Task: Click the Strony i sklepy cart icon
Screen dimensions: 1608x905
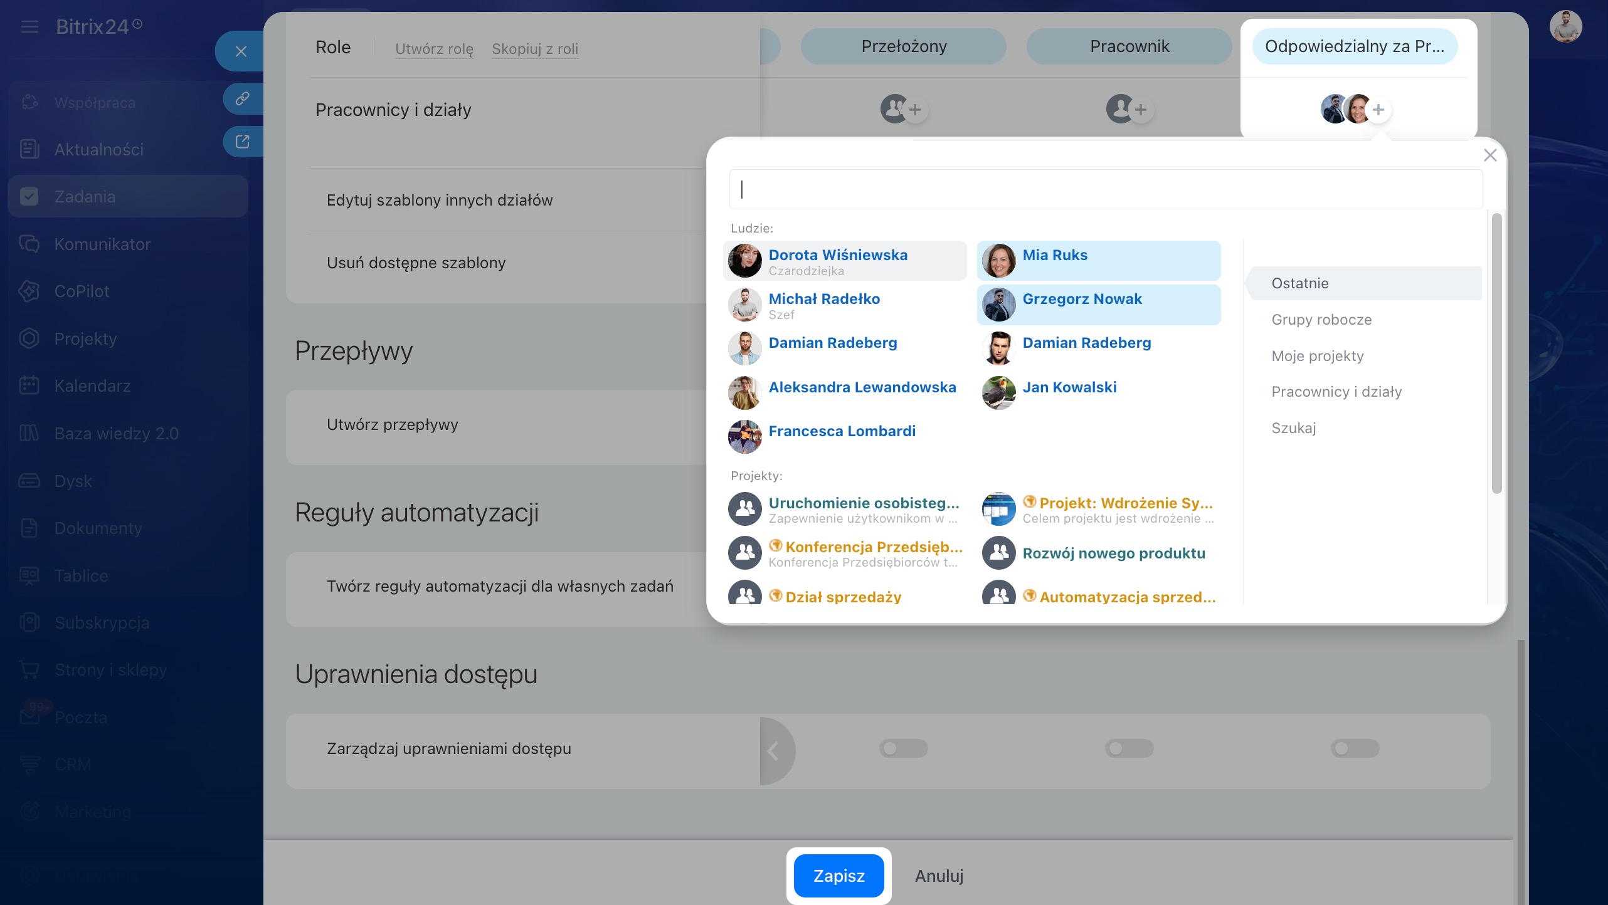Action: (29, 670)
